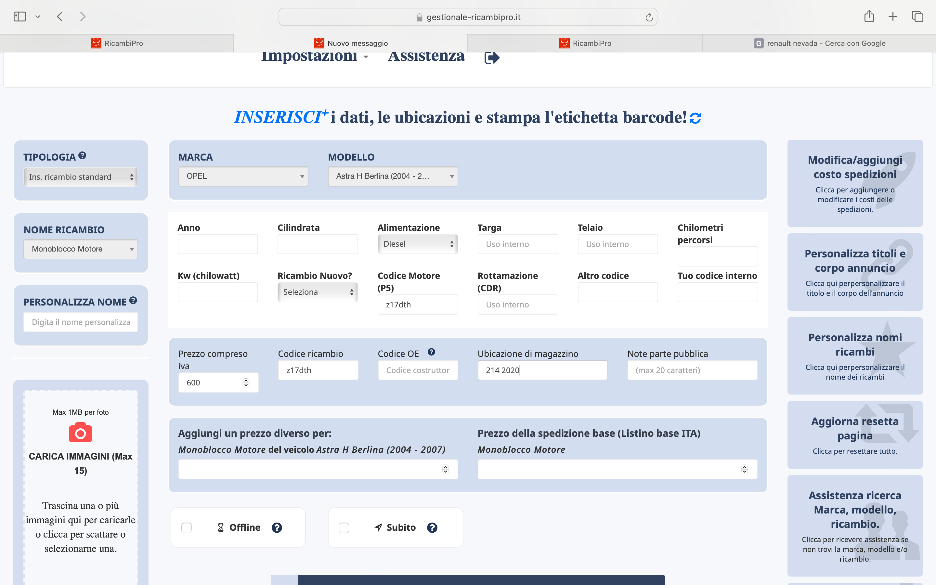Click the Prezzo della spedizione base stepper
The width and height of the screenshot is (936, 585).
(x=745, y=469)
